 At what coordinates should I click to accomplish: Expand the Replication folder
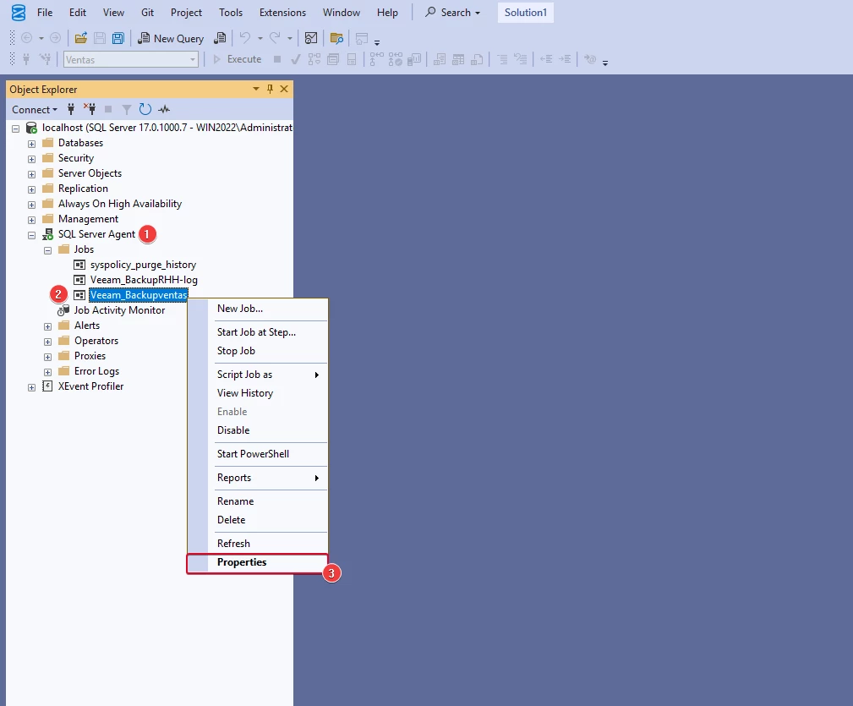pos(31,189)
